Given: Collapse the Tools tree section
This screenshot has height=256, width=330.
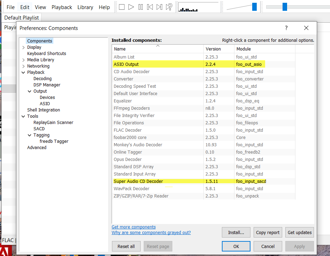Looking at the screenshot, I should point(23,116).
